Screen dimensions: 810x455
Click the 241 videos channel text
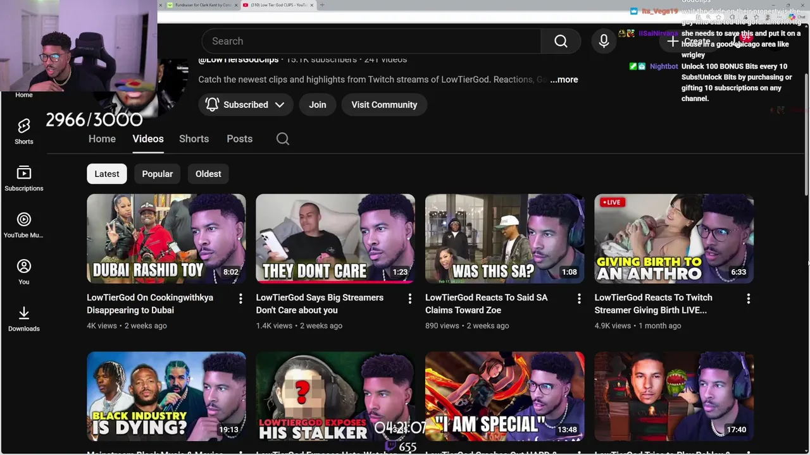385,59
